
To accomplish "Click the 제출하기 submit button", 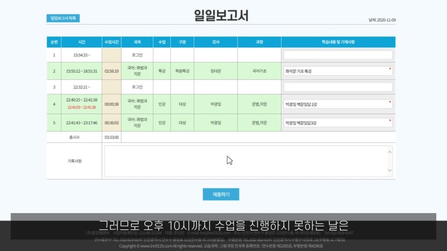I will (221, 195).
